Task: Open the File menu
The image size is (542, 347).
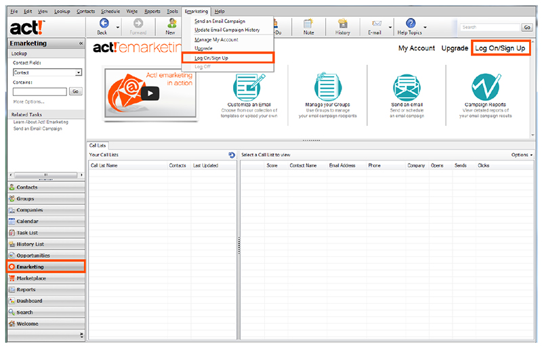Action: (14, 11)
